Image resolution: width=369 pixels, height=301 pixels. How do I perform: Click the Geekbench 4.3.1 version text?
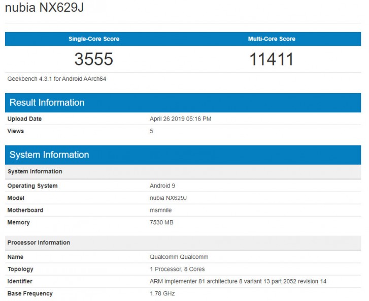[57, 79]
